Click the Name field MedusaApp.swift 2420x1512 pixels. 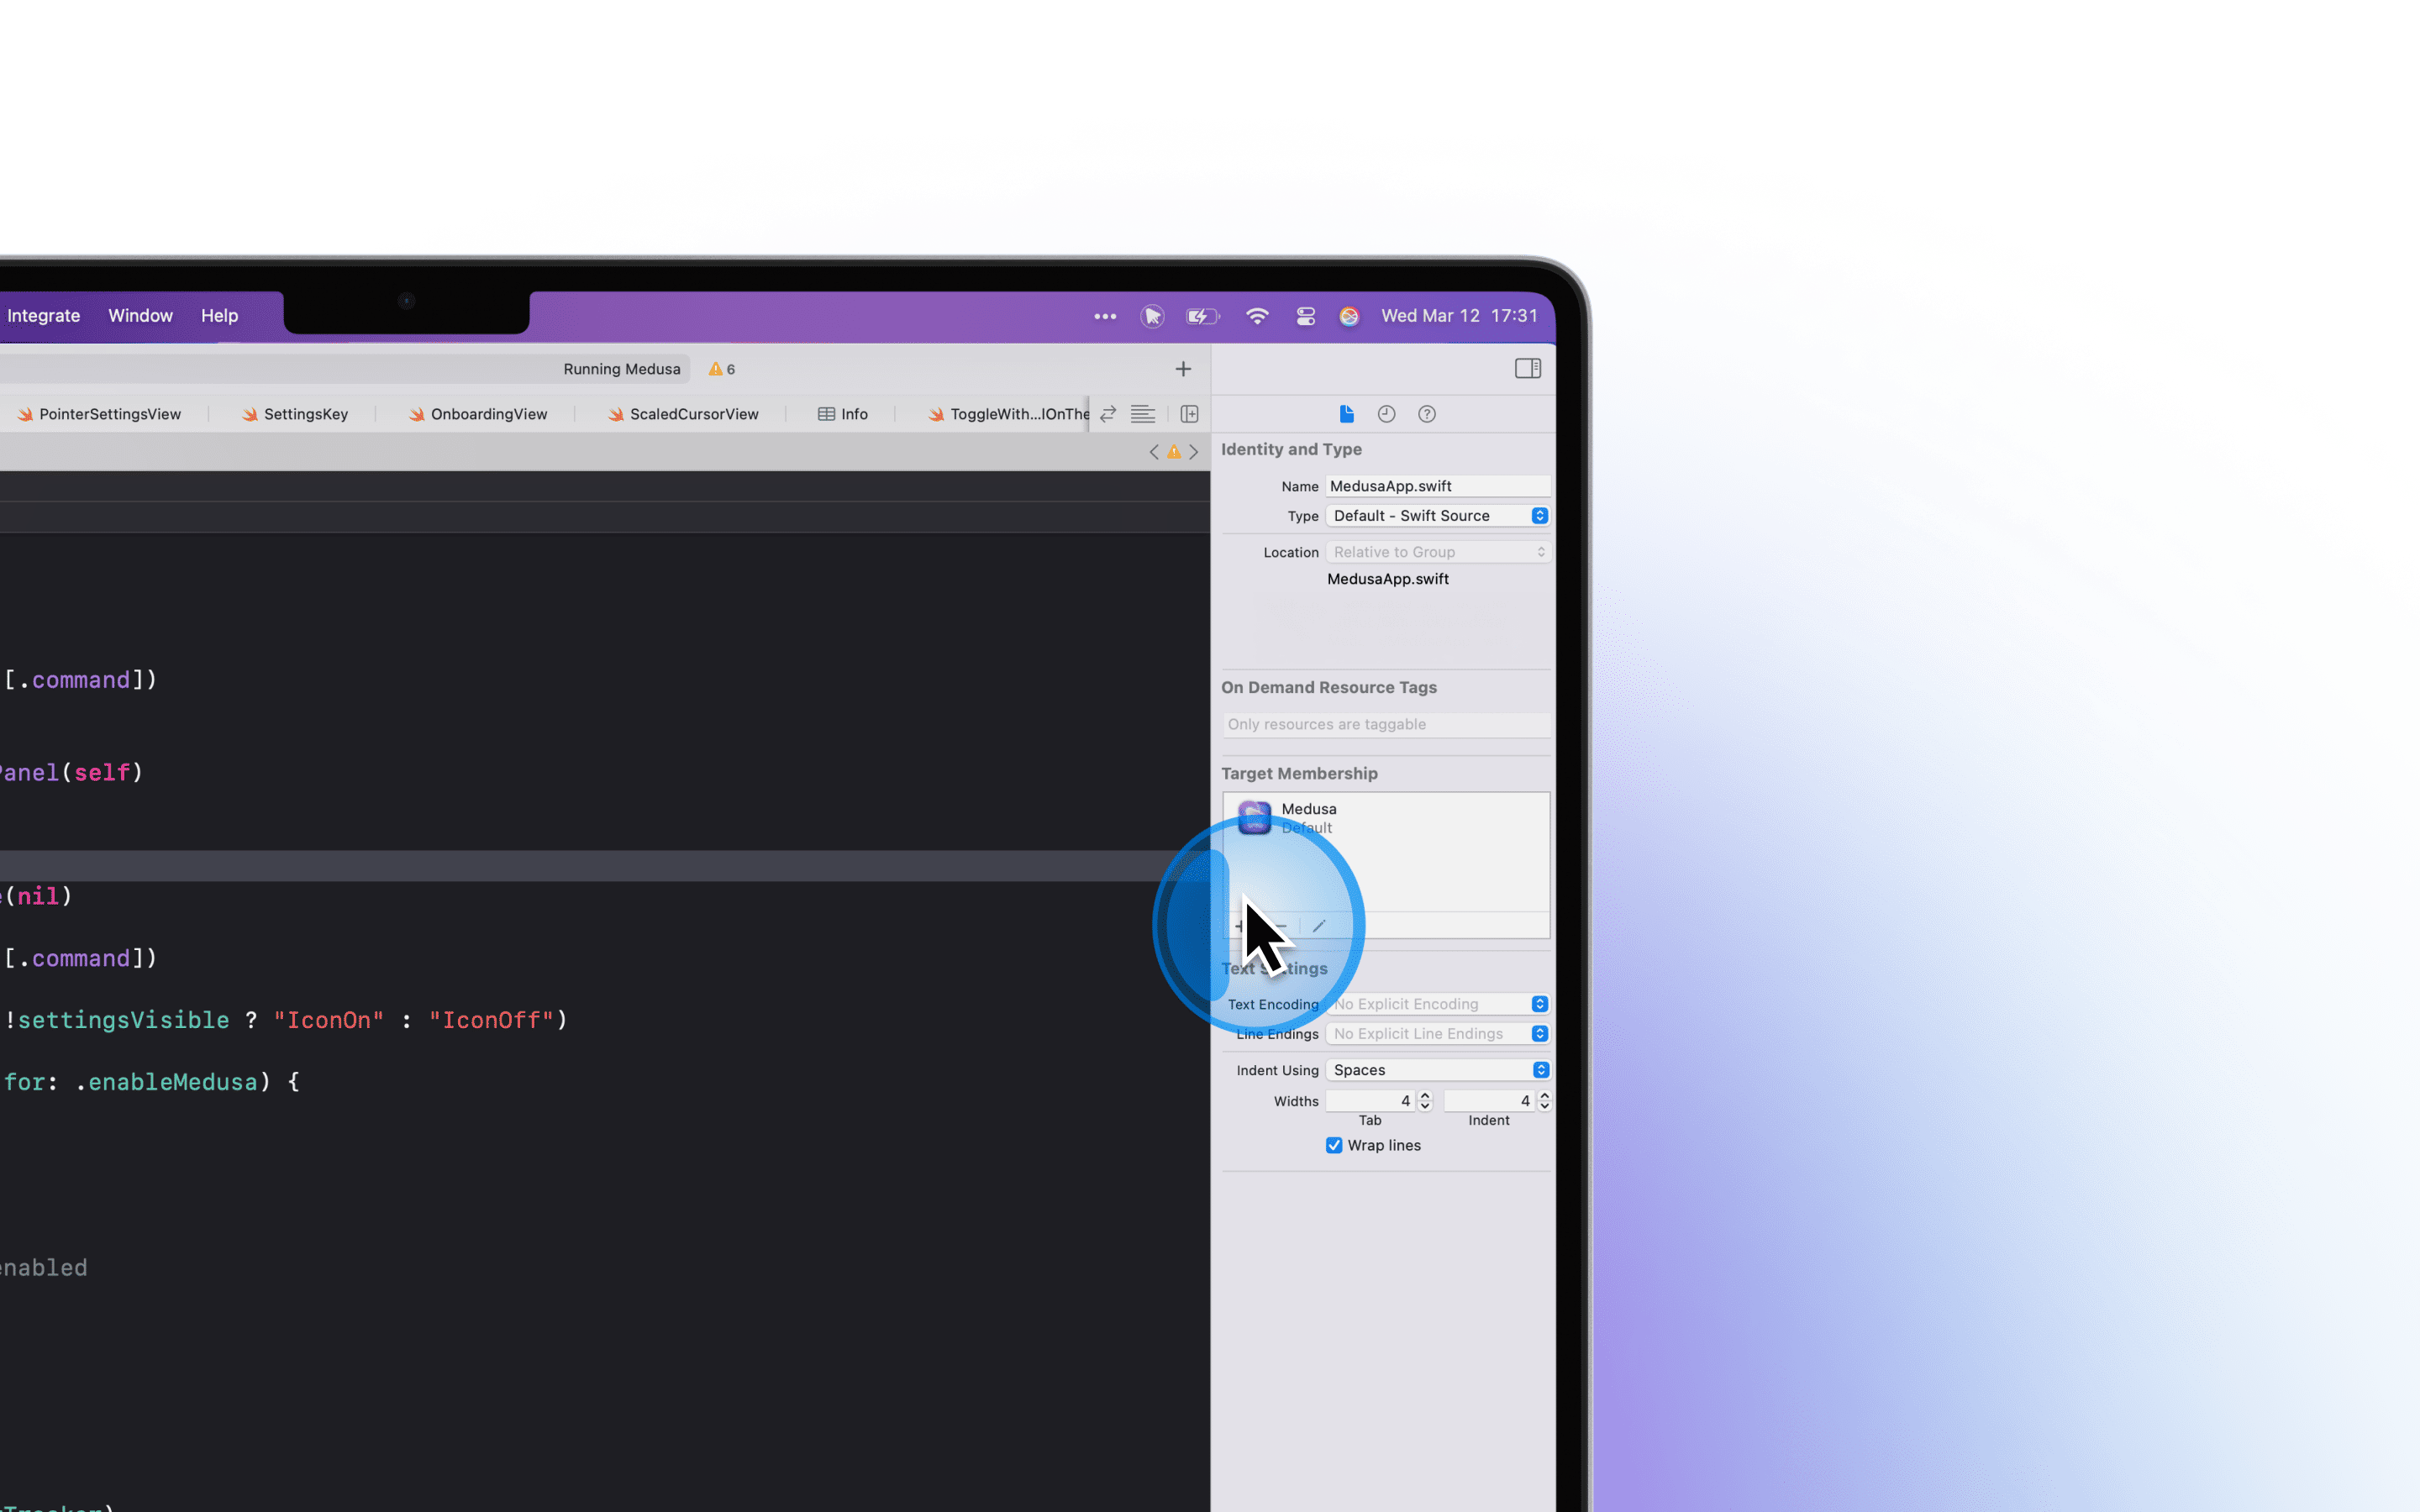click(x=1438, y=486)
